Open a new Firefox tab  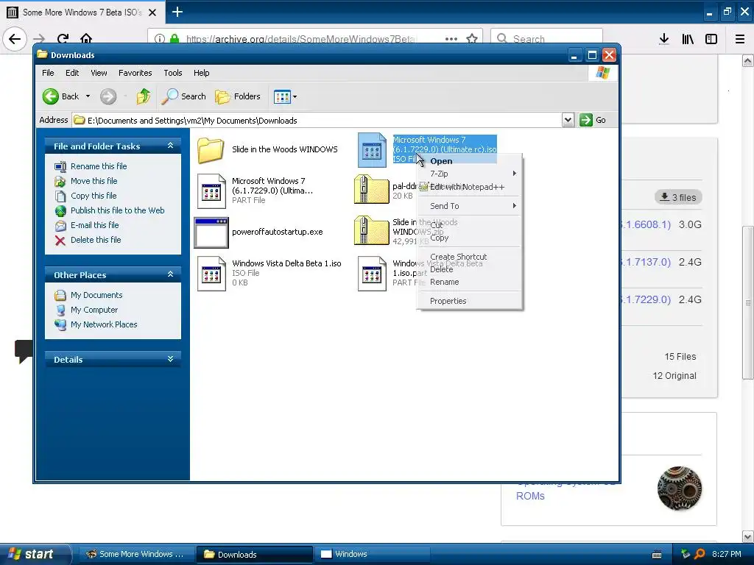[x=177, y=12]
